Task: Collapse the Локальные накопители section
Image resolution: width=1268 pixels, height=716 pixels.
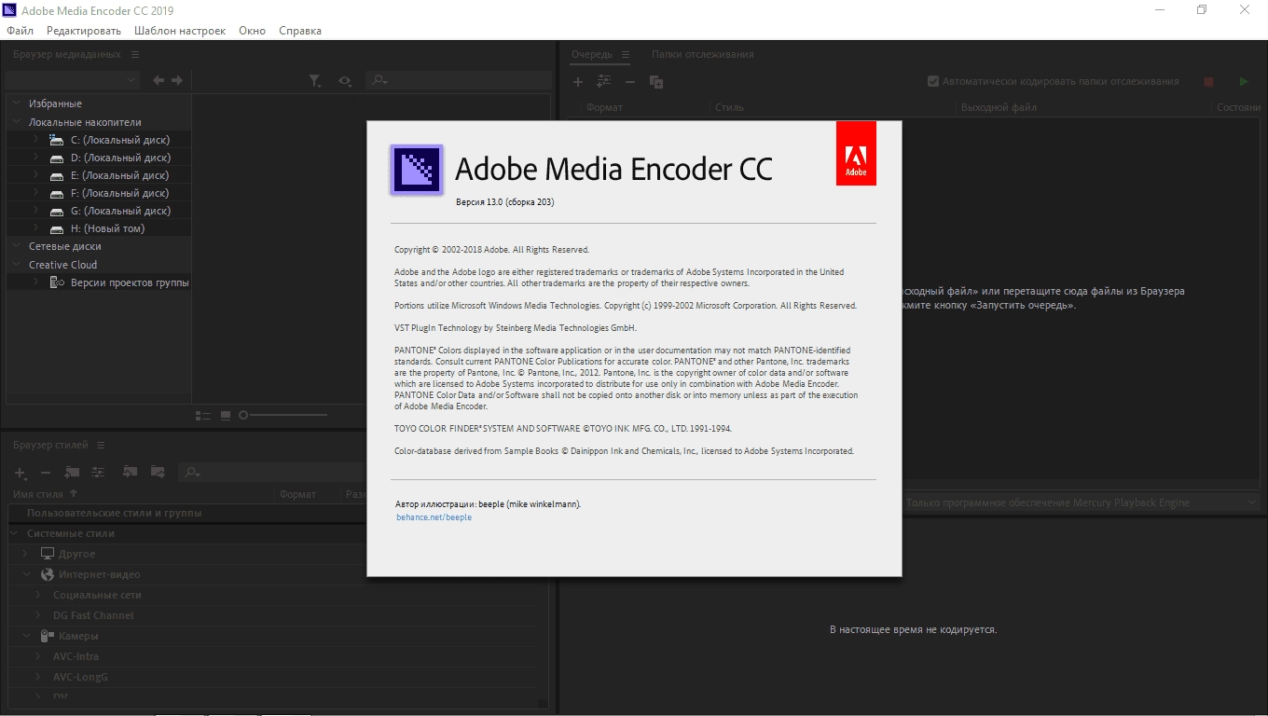Action: [x=16, y=122]
